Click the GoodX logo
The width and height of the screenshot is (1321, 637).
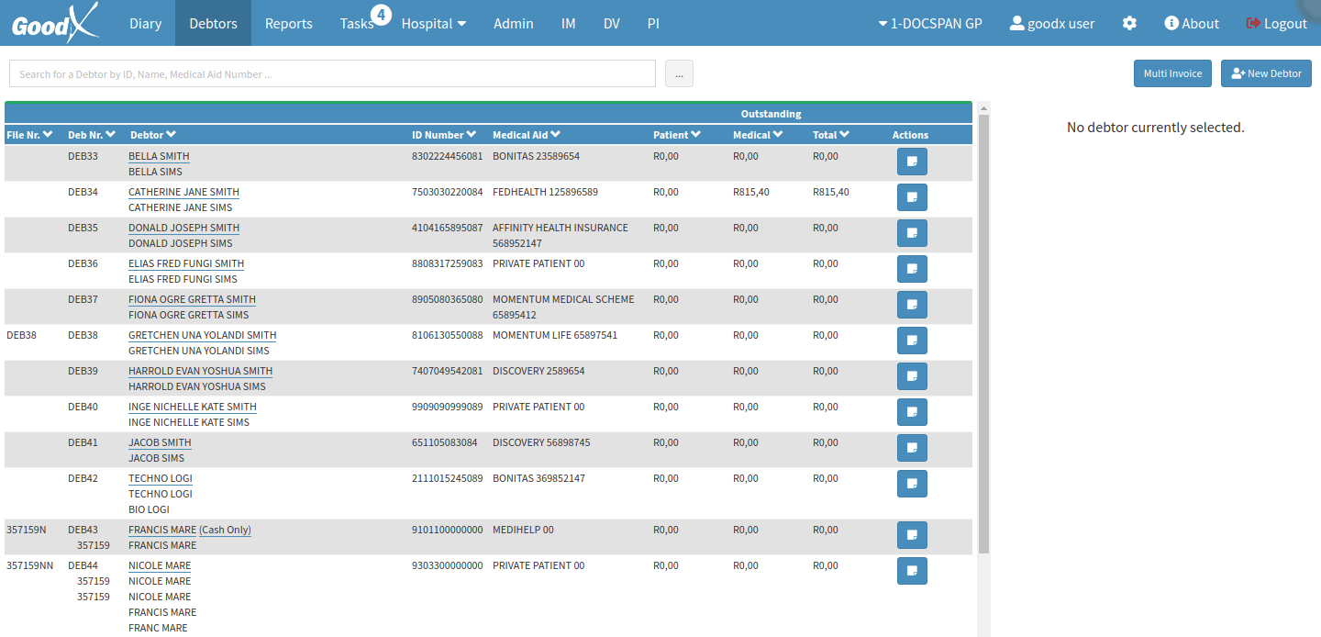(x=55, y=23)
